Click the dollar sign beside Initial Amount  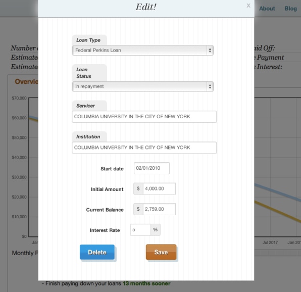pos(138,189)
